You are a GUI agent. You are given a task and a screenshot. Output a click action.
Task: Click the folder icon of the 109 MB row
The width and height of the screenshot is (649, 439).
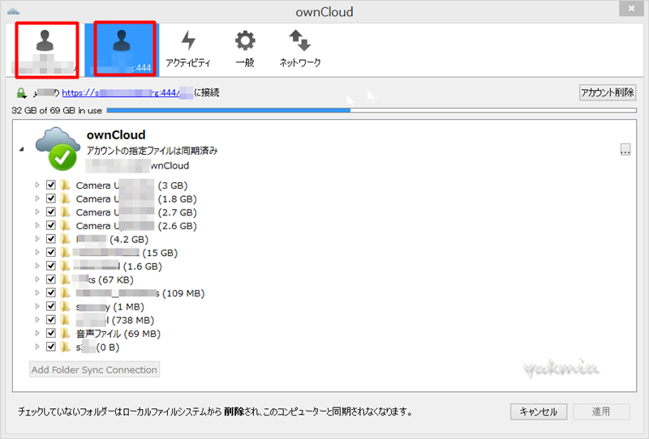[x=66, y=292]
